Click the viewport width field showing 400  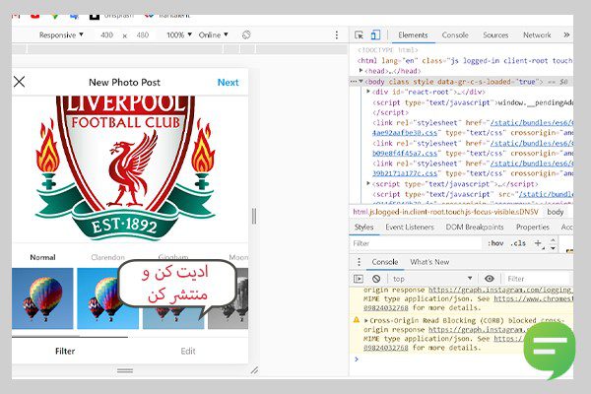(107, 35)
